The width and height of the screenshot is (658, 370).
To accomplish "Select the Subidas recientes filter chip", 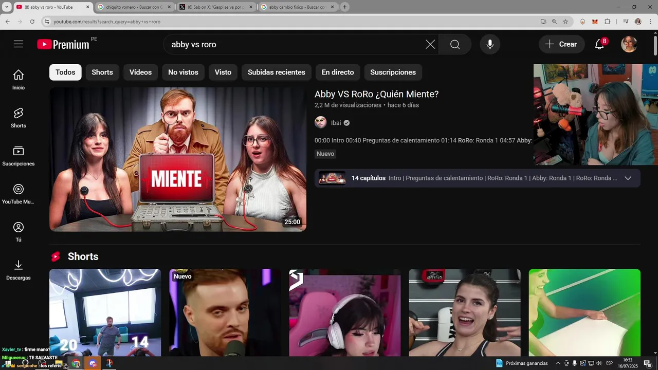I will point(277,72).
